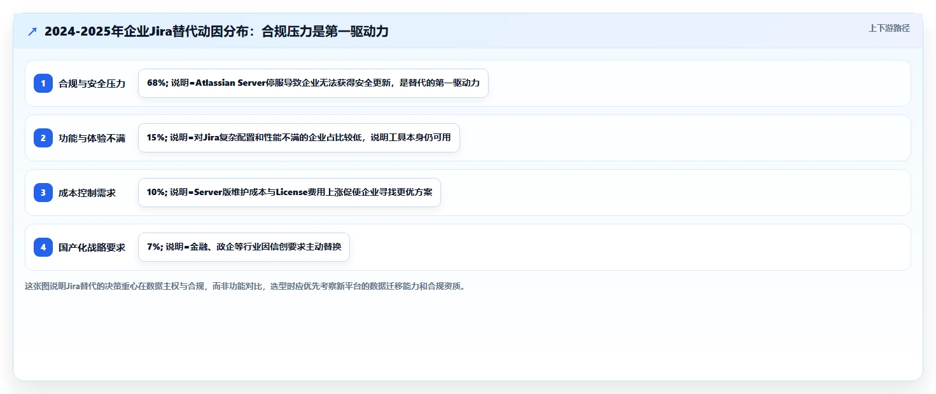
Task: Open the 68% Atlassian Server停服 description box
Action: click(313, 83)
